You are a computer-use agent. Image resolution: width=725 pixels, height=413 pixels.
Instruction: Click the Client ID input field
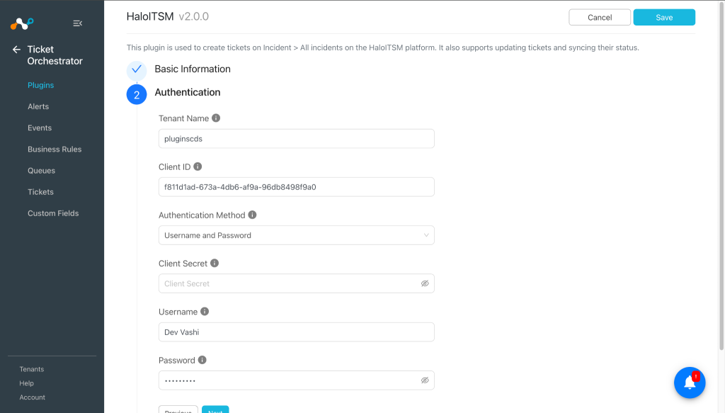pyautogui.click(x=297, y=187)
